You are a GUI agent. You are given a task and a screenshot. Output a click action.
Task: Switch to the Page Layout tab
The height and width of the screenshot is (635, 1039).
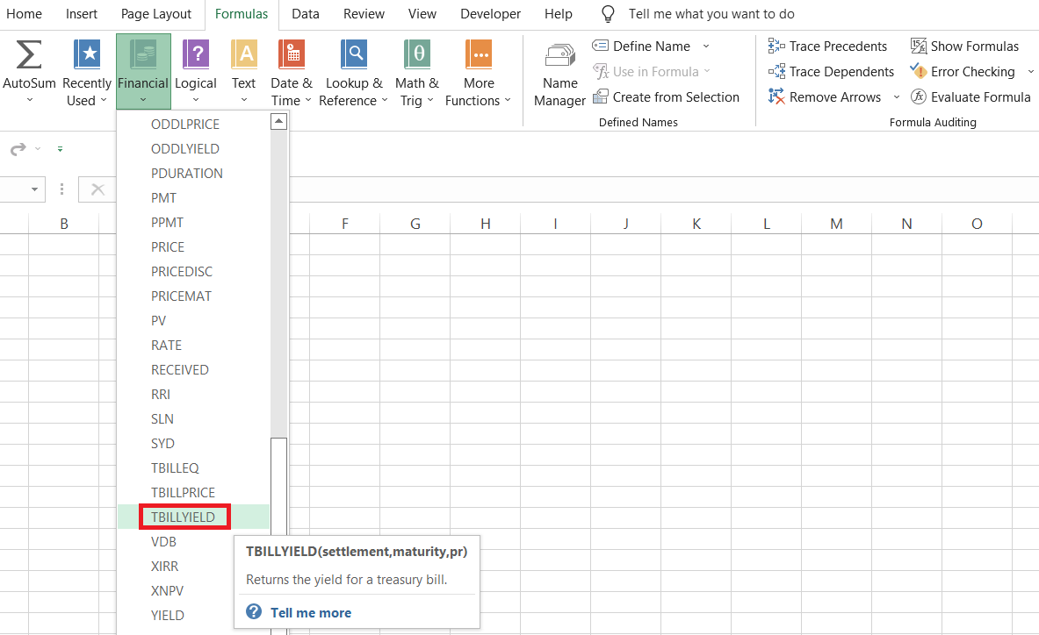coord(156,14)
